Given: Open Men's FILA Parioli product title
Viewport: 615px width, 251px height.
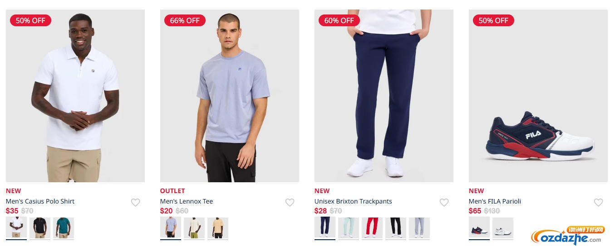Looking at the screenshot, I should click(x=495, y=201).
